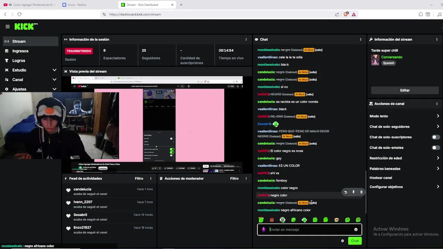
Task: Insert the green emote with headphones
Action: point(304,220)
